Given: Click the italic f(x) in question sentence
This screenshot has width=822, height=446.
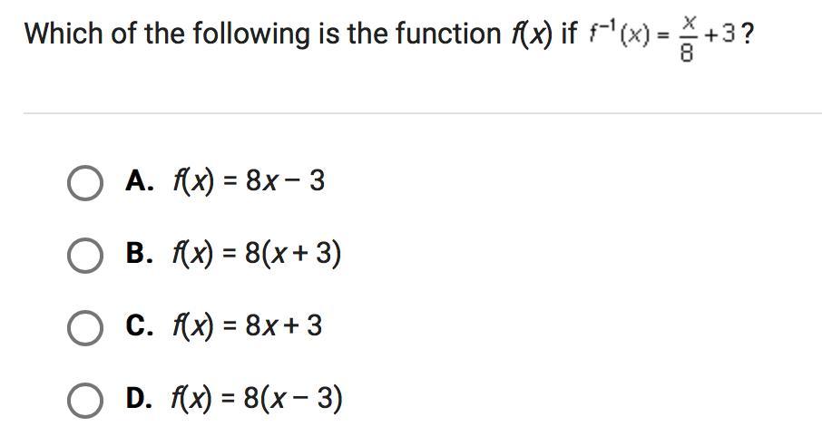Looking at the screenshot, I should [532, 34].
